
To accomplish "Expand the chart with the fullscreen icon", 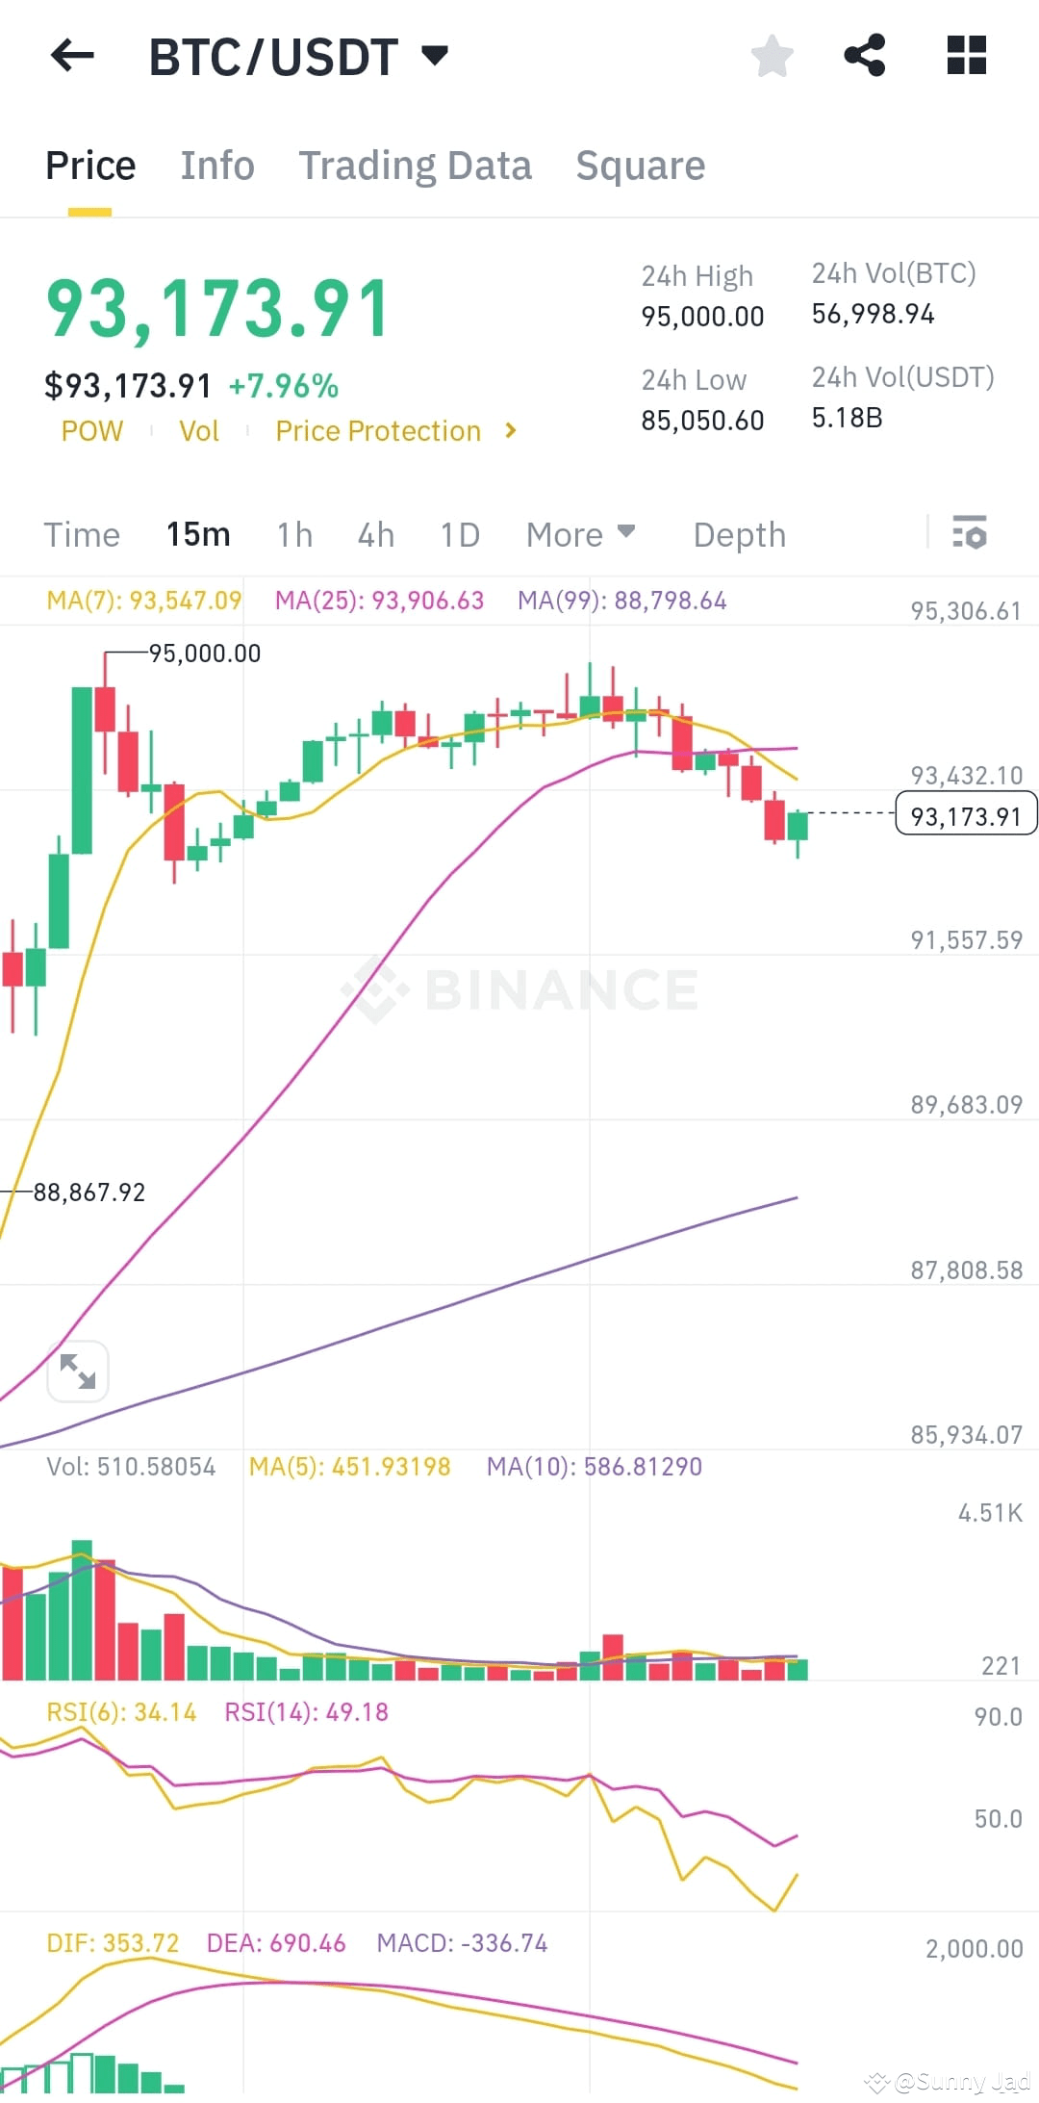I will [77, 1371].
